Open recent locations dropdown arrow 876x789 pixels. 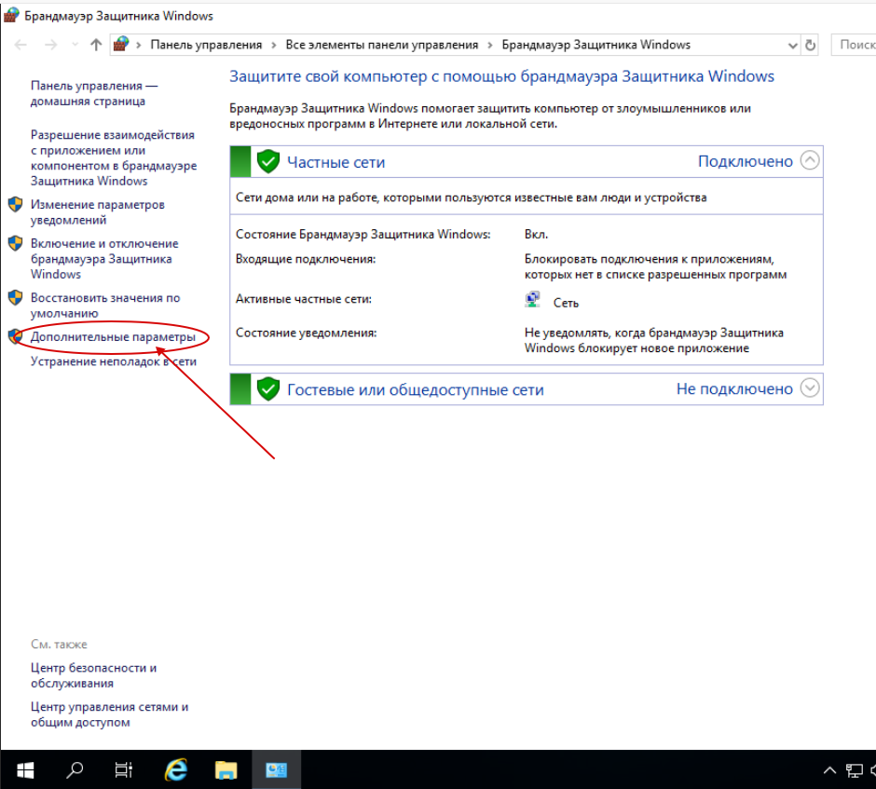tap(75, 45)
